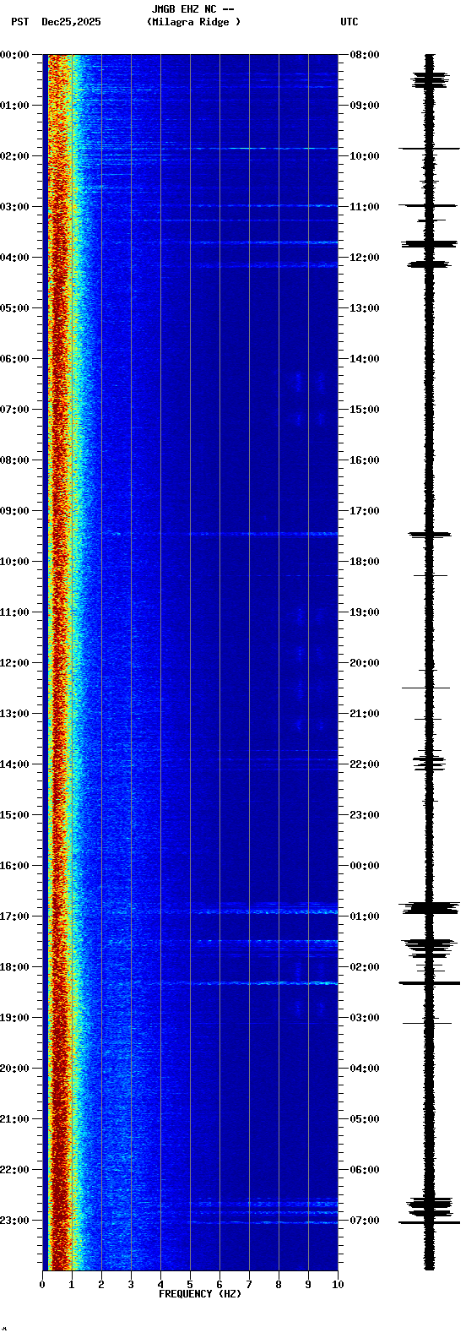Click the waveform spike near 10:00 UTC
This screenshot has height=1338, width=466.
coord(430,149)
